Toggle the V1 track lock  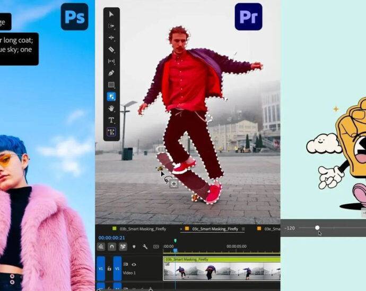point(109,269)
